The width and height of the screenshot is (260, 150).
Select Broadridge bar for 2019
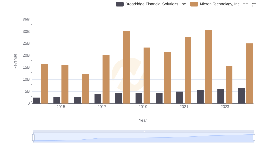click(139, 98)
